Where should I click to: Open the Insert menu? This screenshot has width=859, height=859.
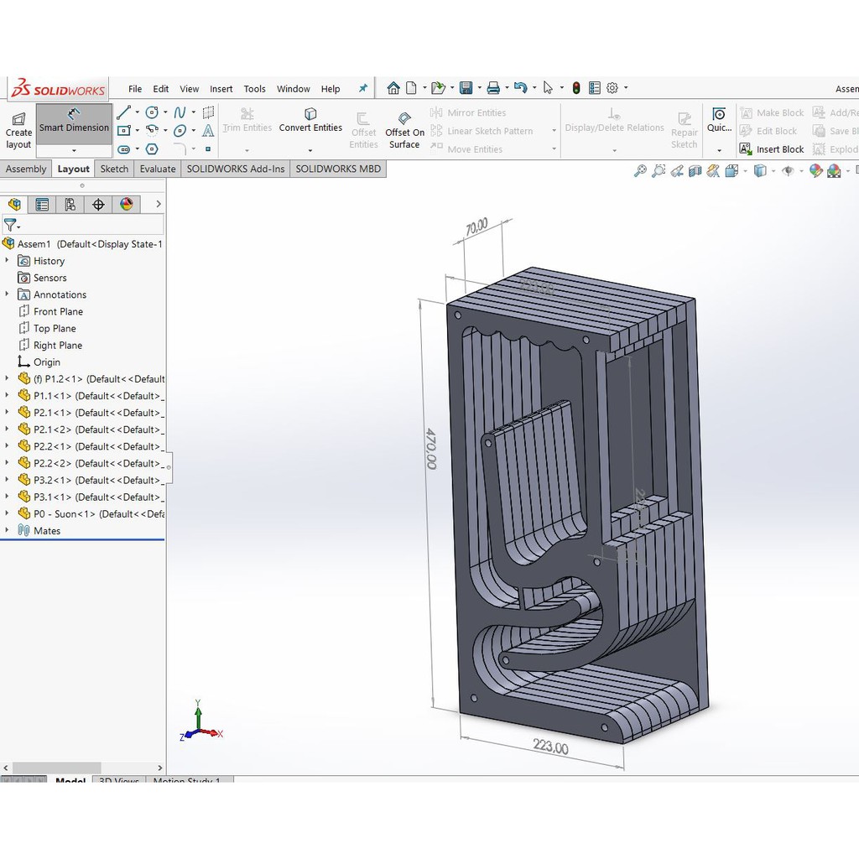point(221,89)
